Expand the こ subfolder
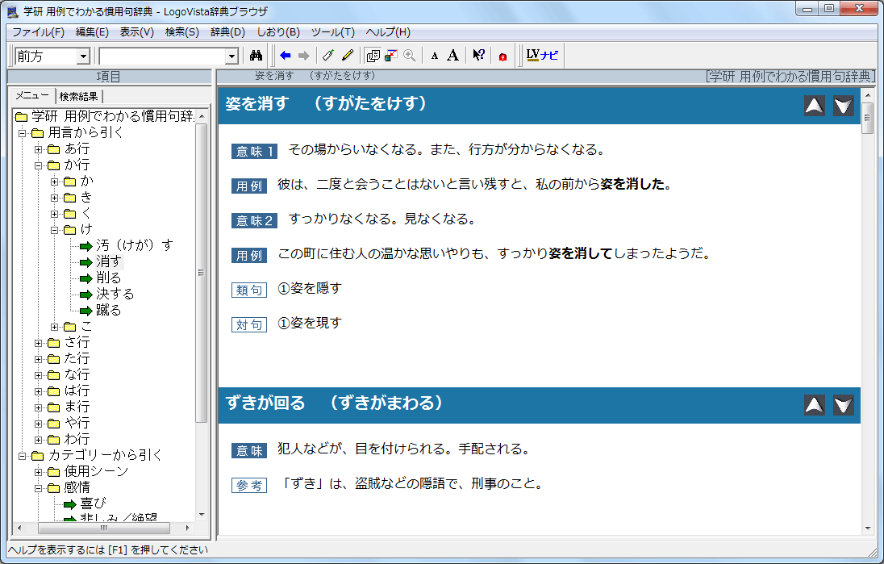The width and height of the screenshot is (884, 564). pos(55,327)
